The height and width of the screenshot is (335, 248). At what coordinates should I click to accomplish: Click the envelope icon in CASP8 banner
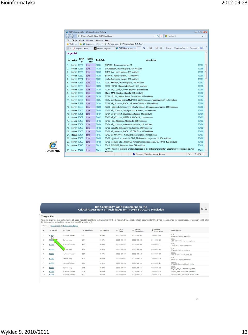point(206,209)
